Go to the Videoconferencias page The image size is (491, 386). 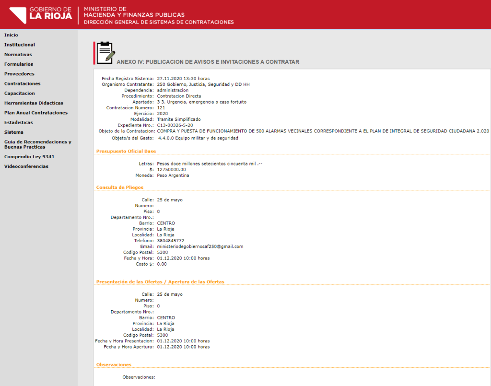point(26,166)
